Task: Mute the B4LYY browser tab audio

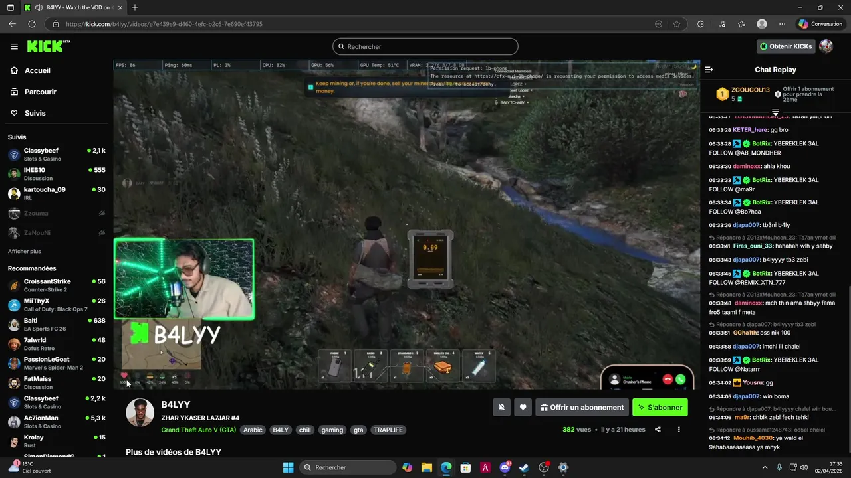Action: pos(39,7)
